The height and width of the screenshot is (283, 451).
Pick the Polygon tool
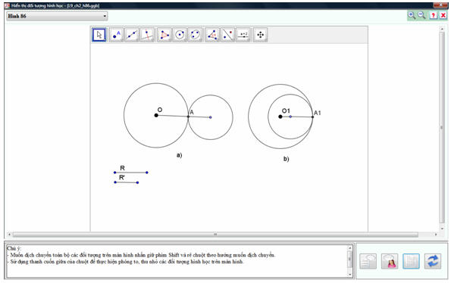pos(164,35)
